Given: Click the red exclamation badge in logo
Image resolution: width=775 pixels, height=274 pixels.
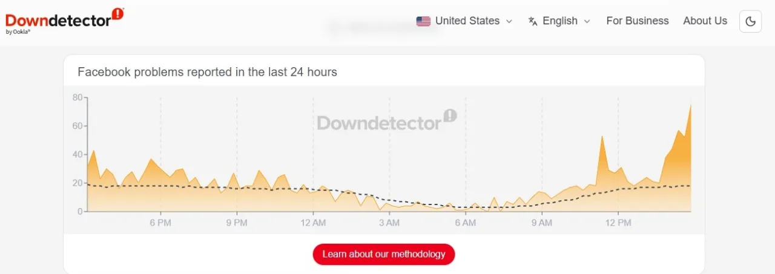Looking at the screenshot, I should click(x=117, y=14).
